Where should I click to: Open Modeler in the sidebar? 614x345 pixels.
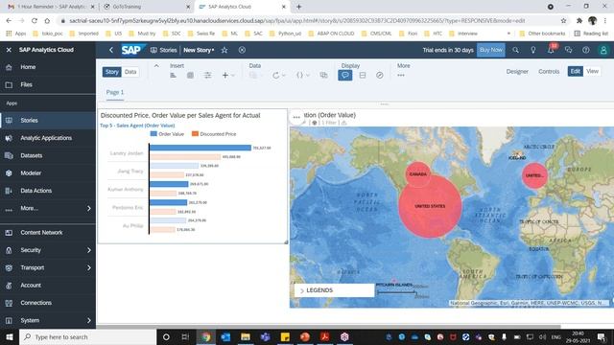coord(48,173)
